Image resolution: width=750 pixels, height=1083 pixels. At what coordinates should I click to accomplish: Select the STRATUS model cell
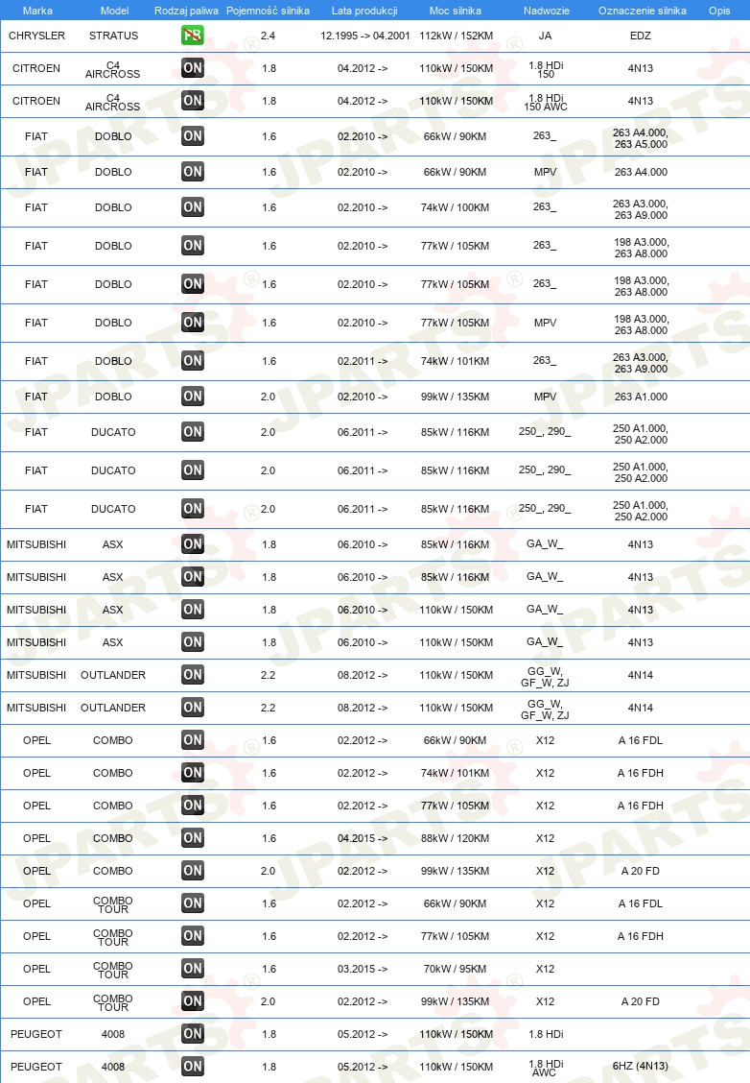pyautogui.click(x=113, y=36)
